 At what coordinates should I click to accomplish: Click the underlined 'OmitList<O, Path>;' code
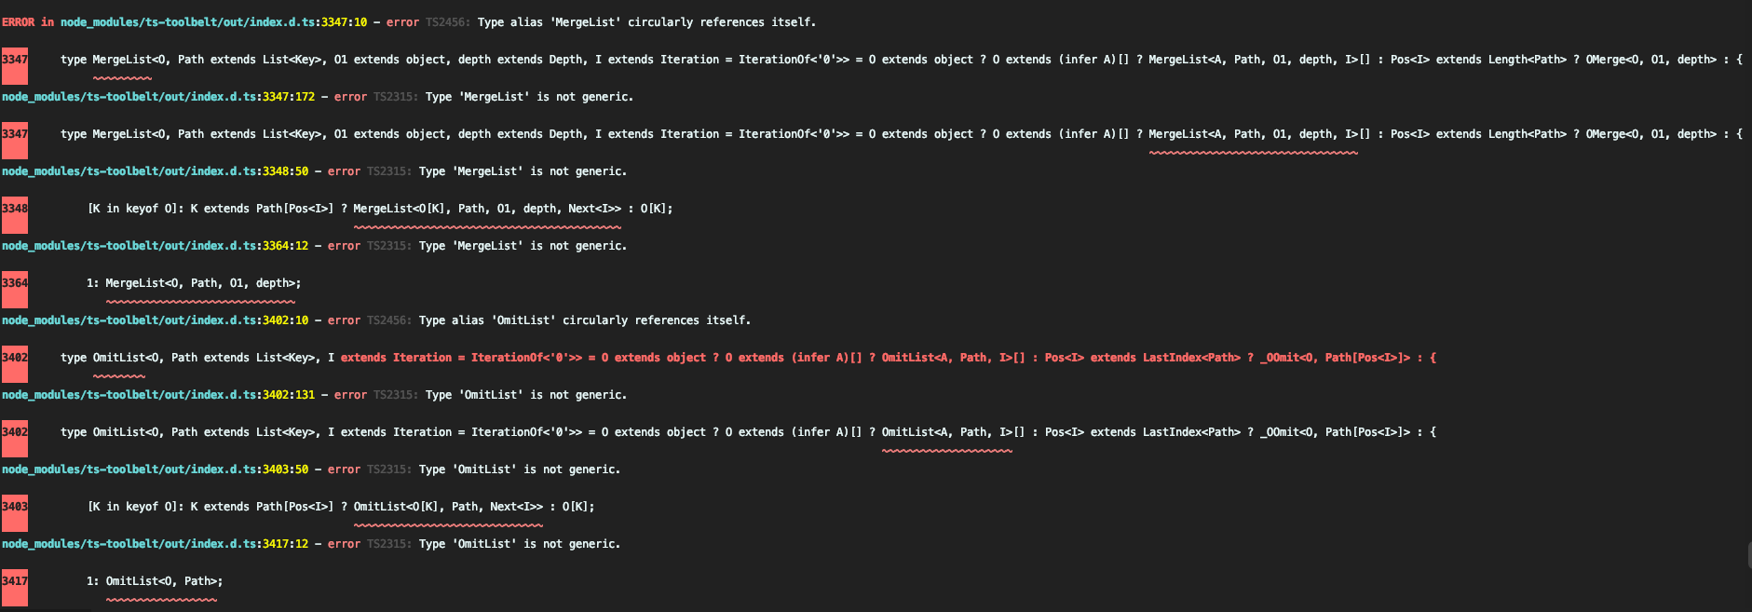point(164,581)
